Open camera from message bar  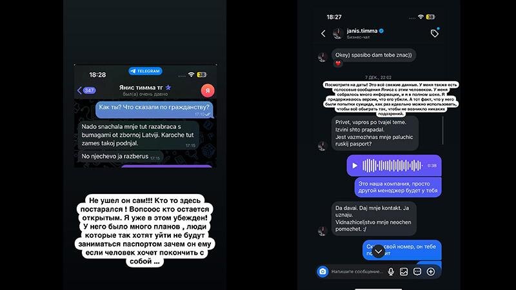coord(322,271)
